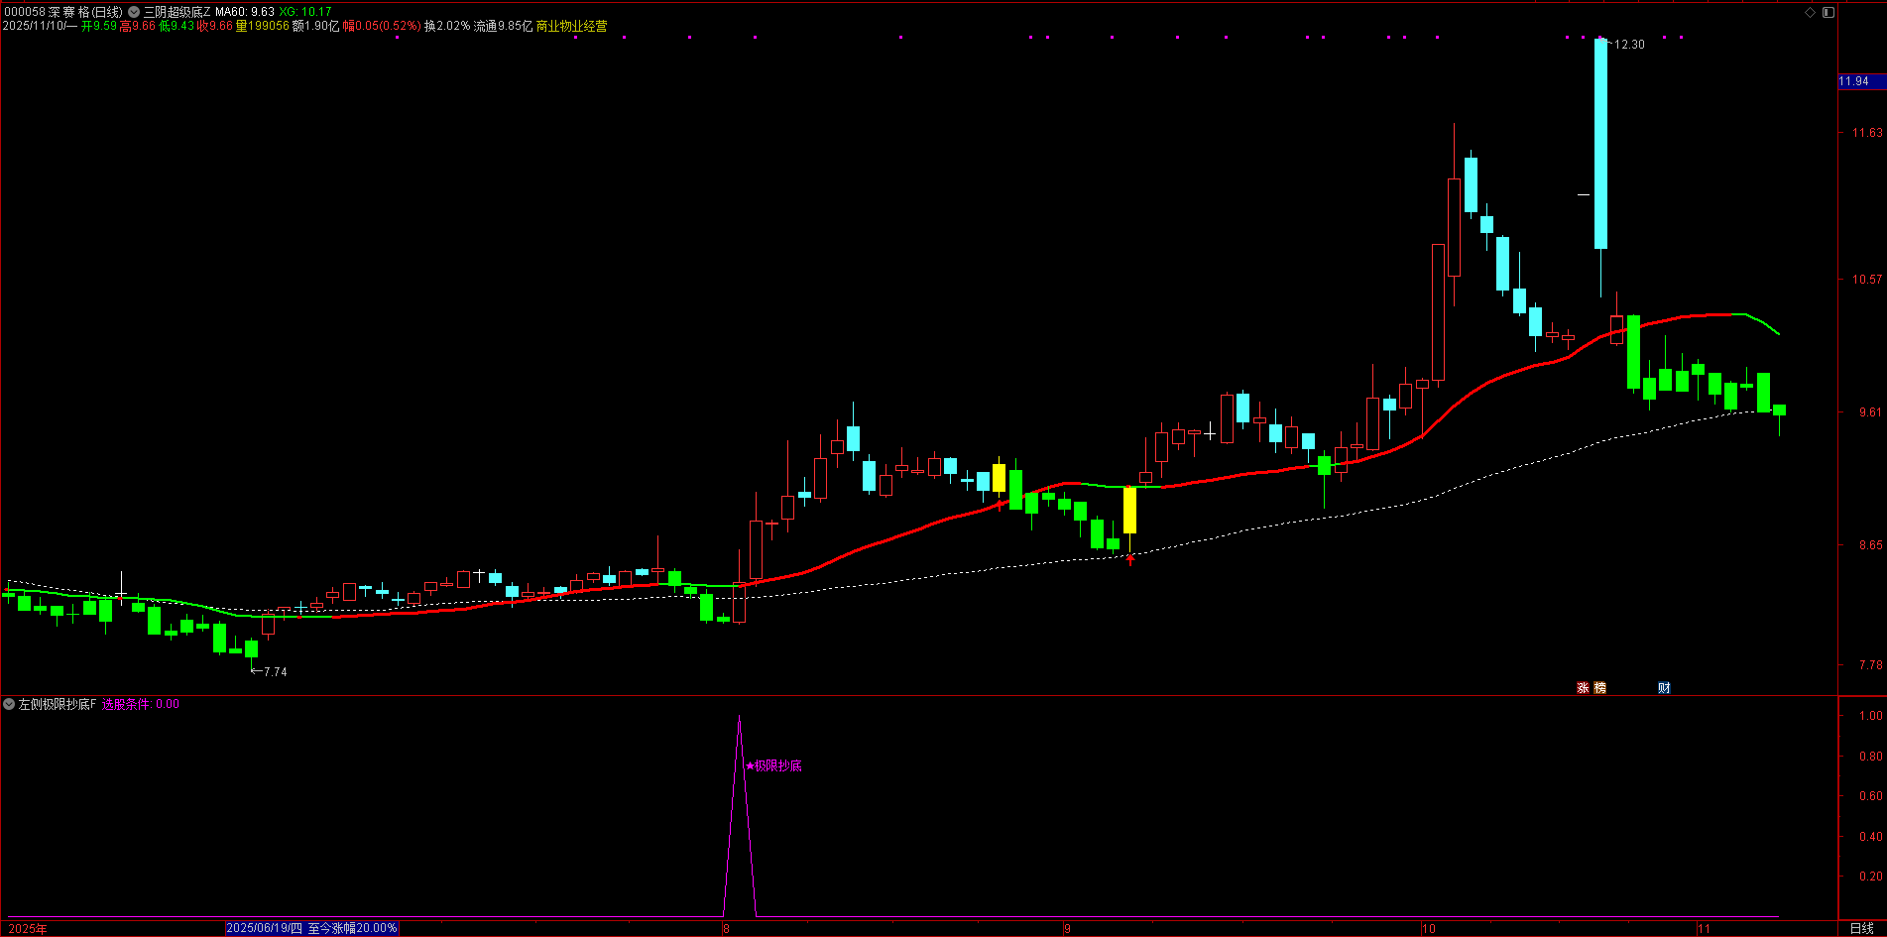Click the 涨 marker icon
The width and height of the screenshot is (1887, 937).
1583,687
